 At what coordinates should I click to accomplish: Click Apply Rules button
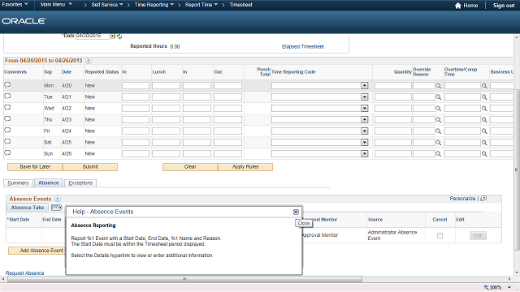tap(245, 167)
